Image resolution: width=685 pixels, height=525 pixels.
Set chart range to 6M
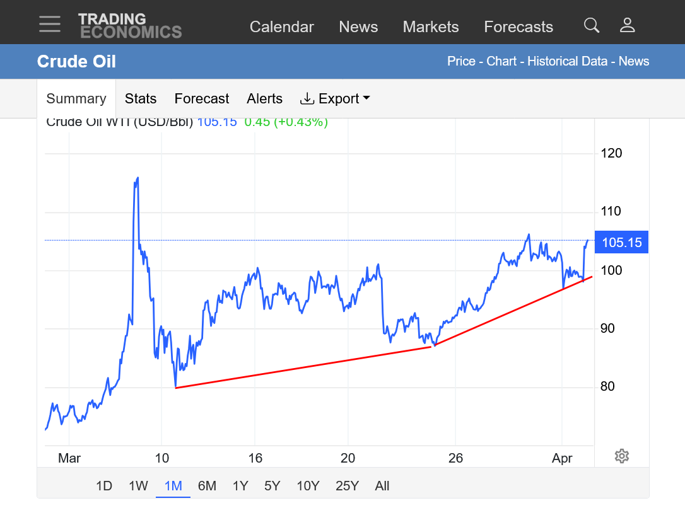[207, 486]
